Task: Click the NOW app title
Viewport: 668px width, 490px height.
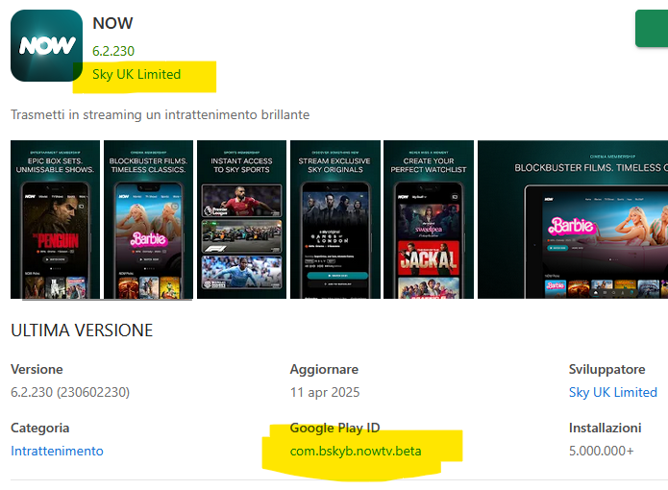Action: pos(112,23)
